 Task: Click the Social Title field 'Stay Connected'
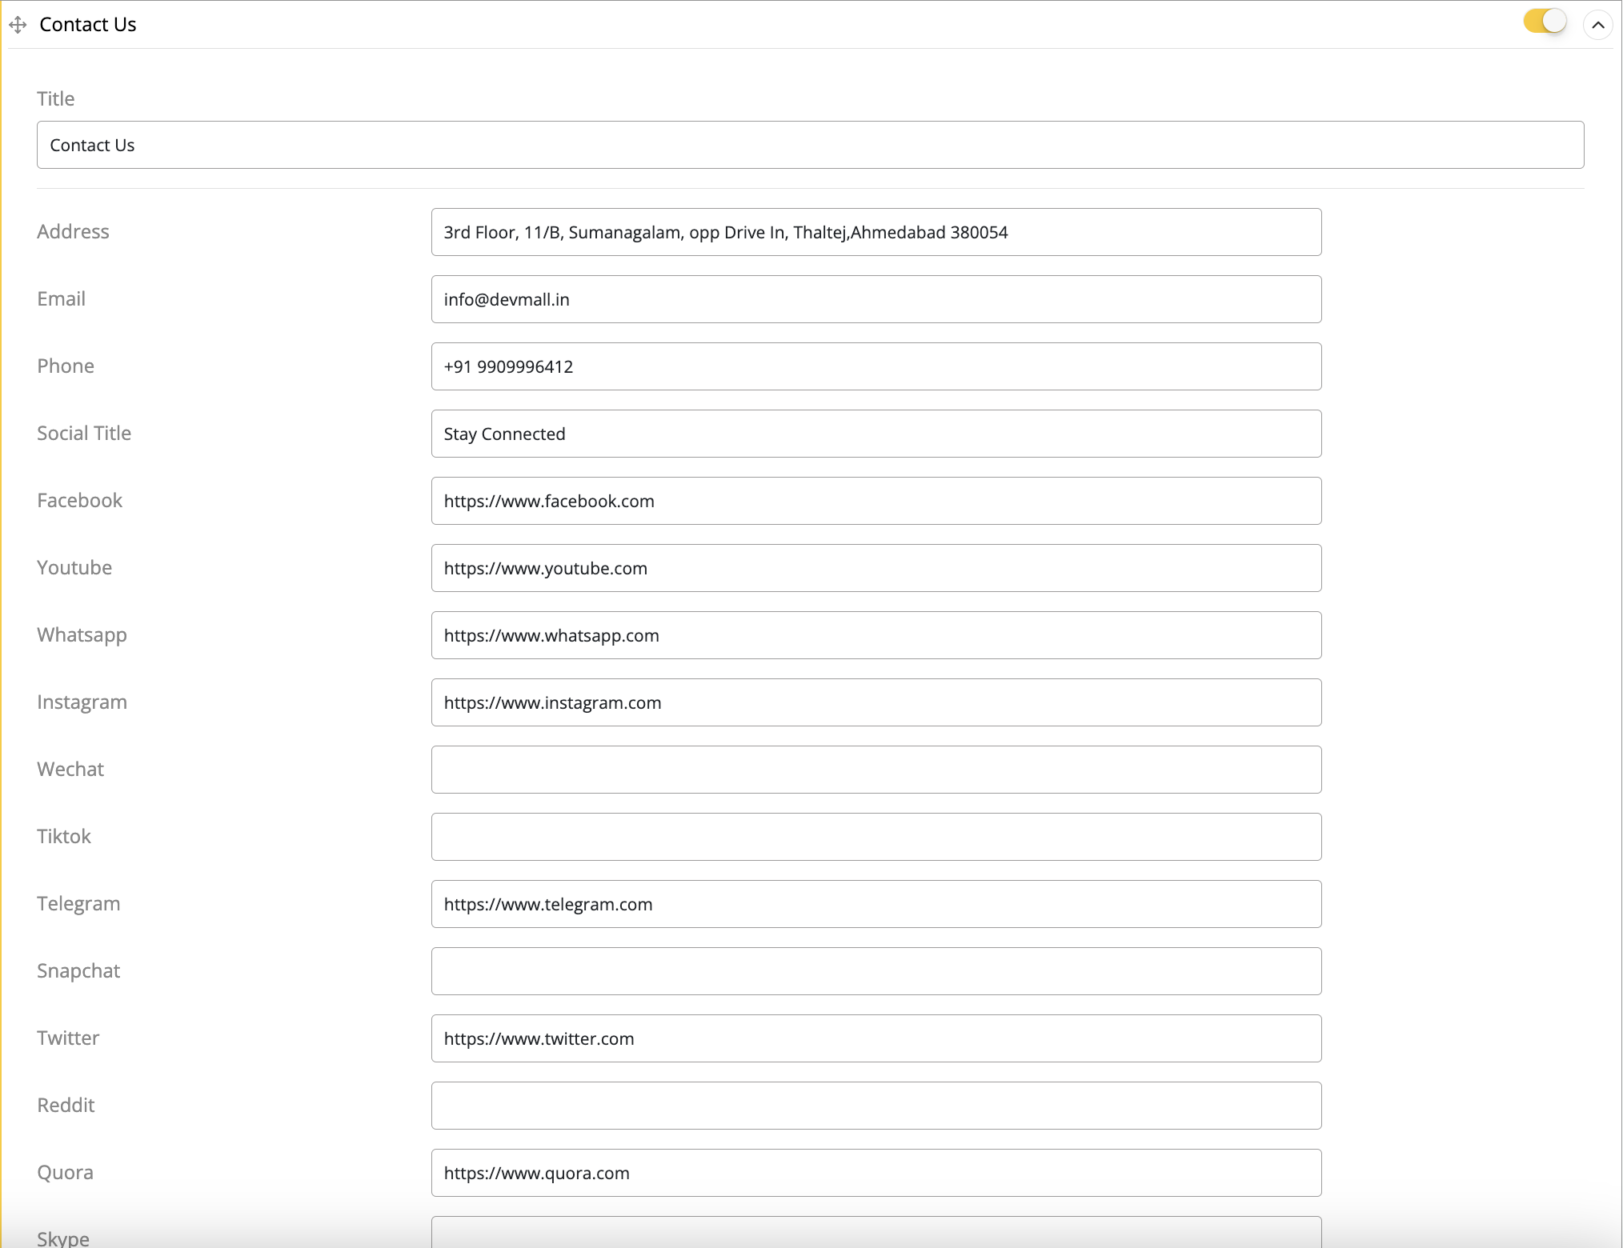[876, 434]
